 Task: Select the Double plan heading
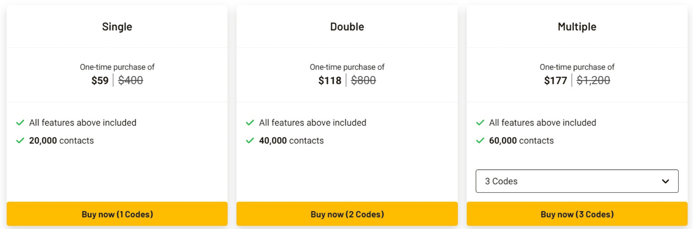point(347,27)
